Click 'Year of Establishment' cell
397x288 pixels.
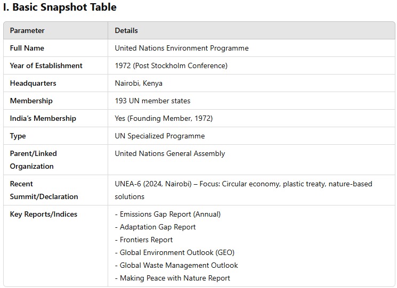(46, 65)
